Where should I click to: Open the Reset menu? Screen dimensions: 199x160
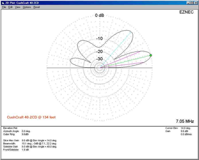pos(37,7)
